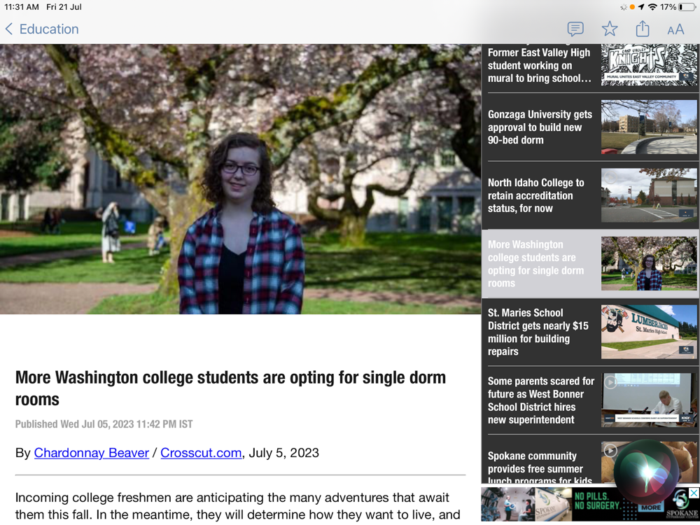The height and width of the screenshot is (525, 700).
Task: Bookmark the article with the star icon
Action: pos(610,29)
